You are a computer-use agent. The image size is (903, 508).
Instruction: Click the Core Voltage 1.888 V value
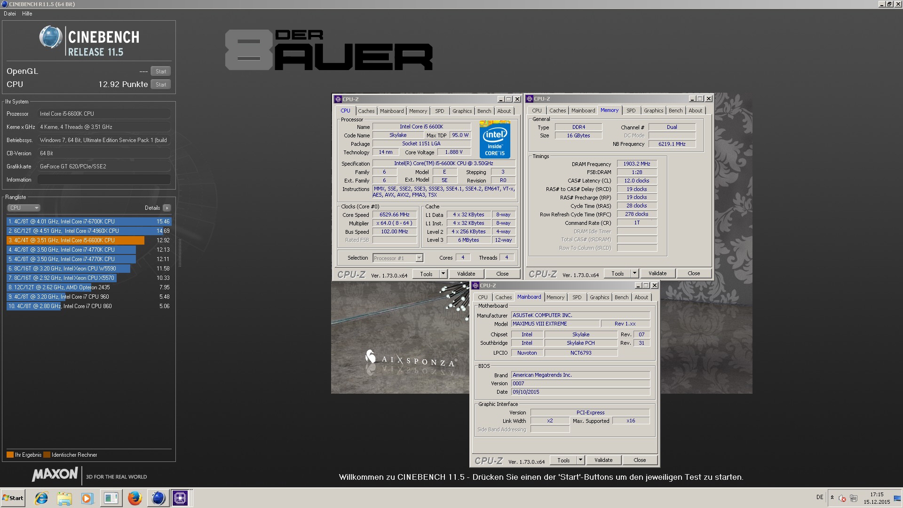pos(454,152)
